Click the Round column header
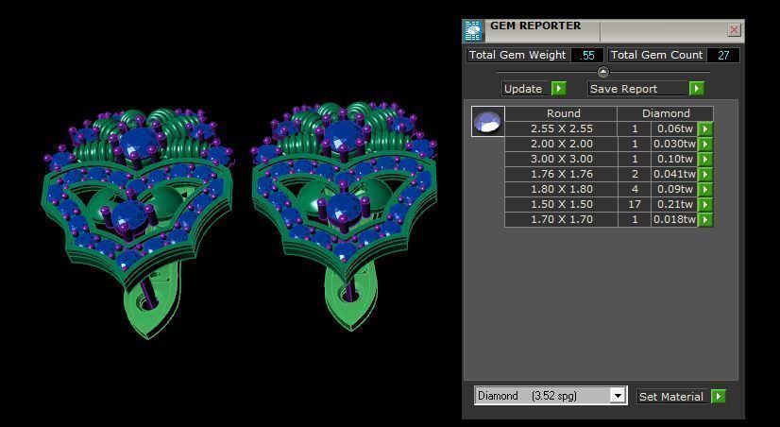Image resolution: width=780 pixels, height=427 pixels. (x=563, y=113)
